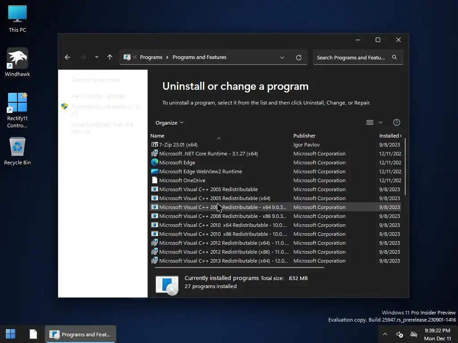The width and height of the screenshot is (458, 343).
Task: Click the Igor Pavlov publisher cell
Action: [306, 145]
